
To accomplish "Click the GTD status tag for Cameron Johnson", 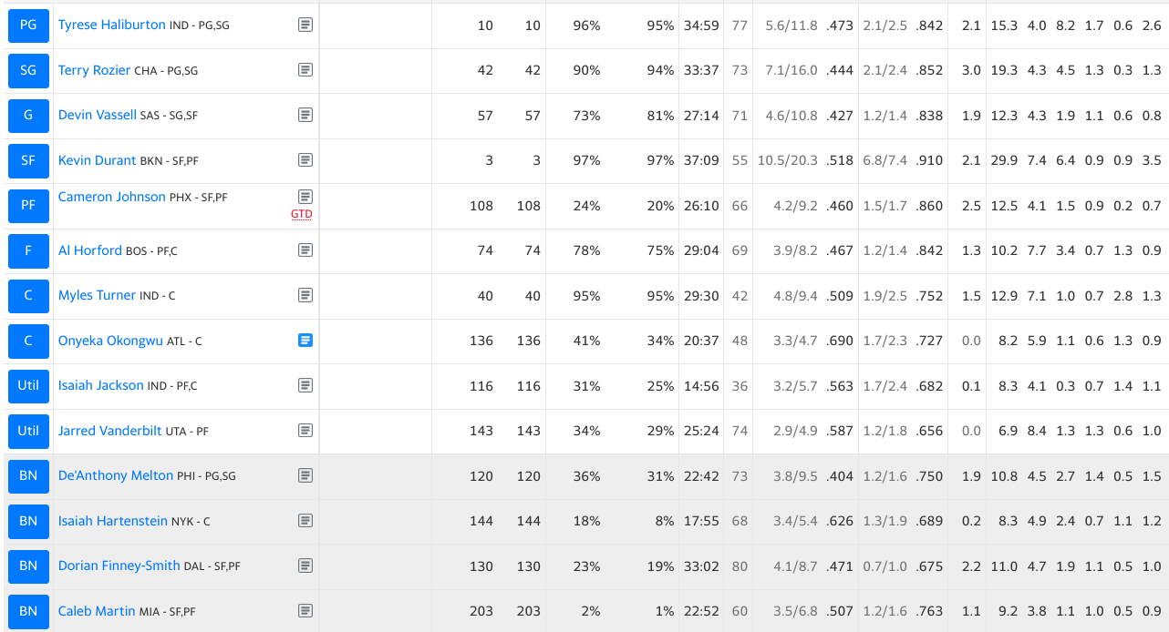I will (x=302, y=214).
